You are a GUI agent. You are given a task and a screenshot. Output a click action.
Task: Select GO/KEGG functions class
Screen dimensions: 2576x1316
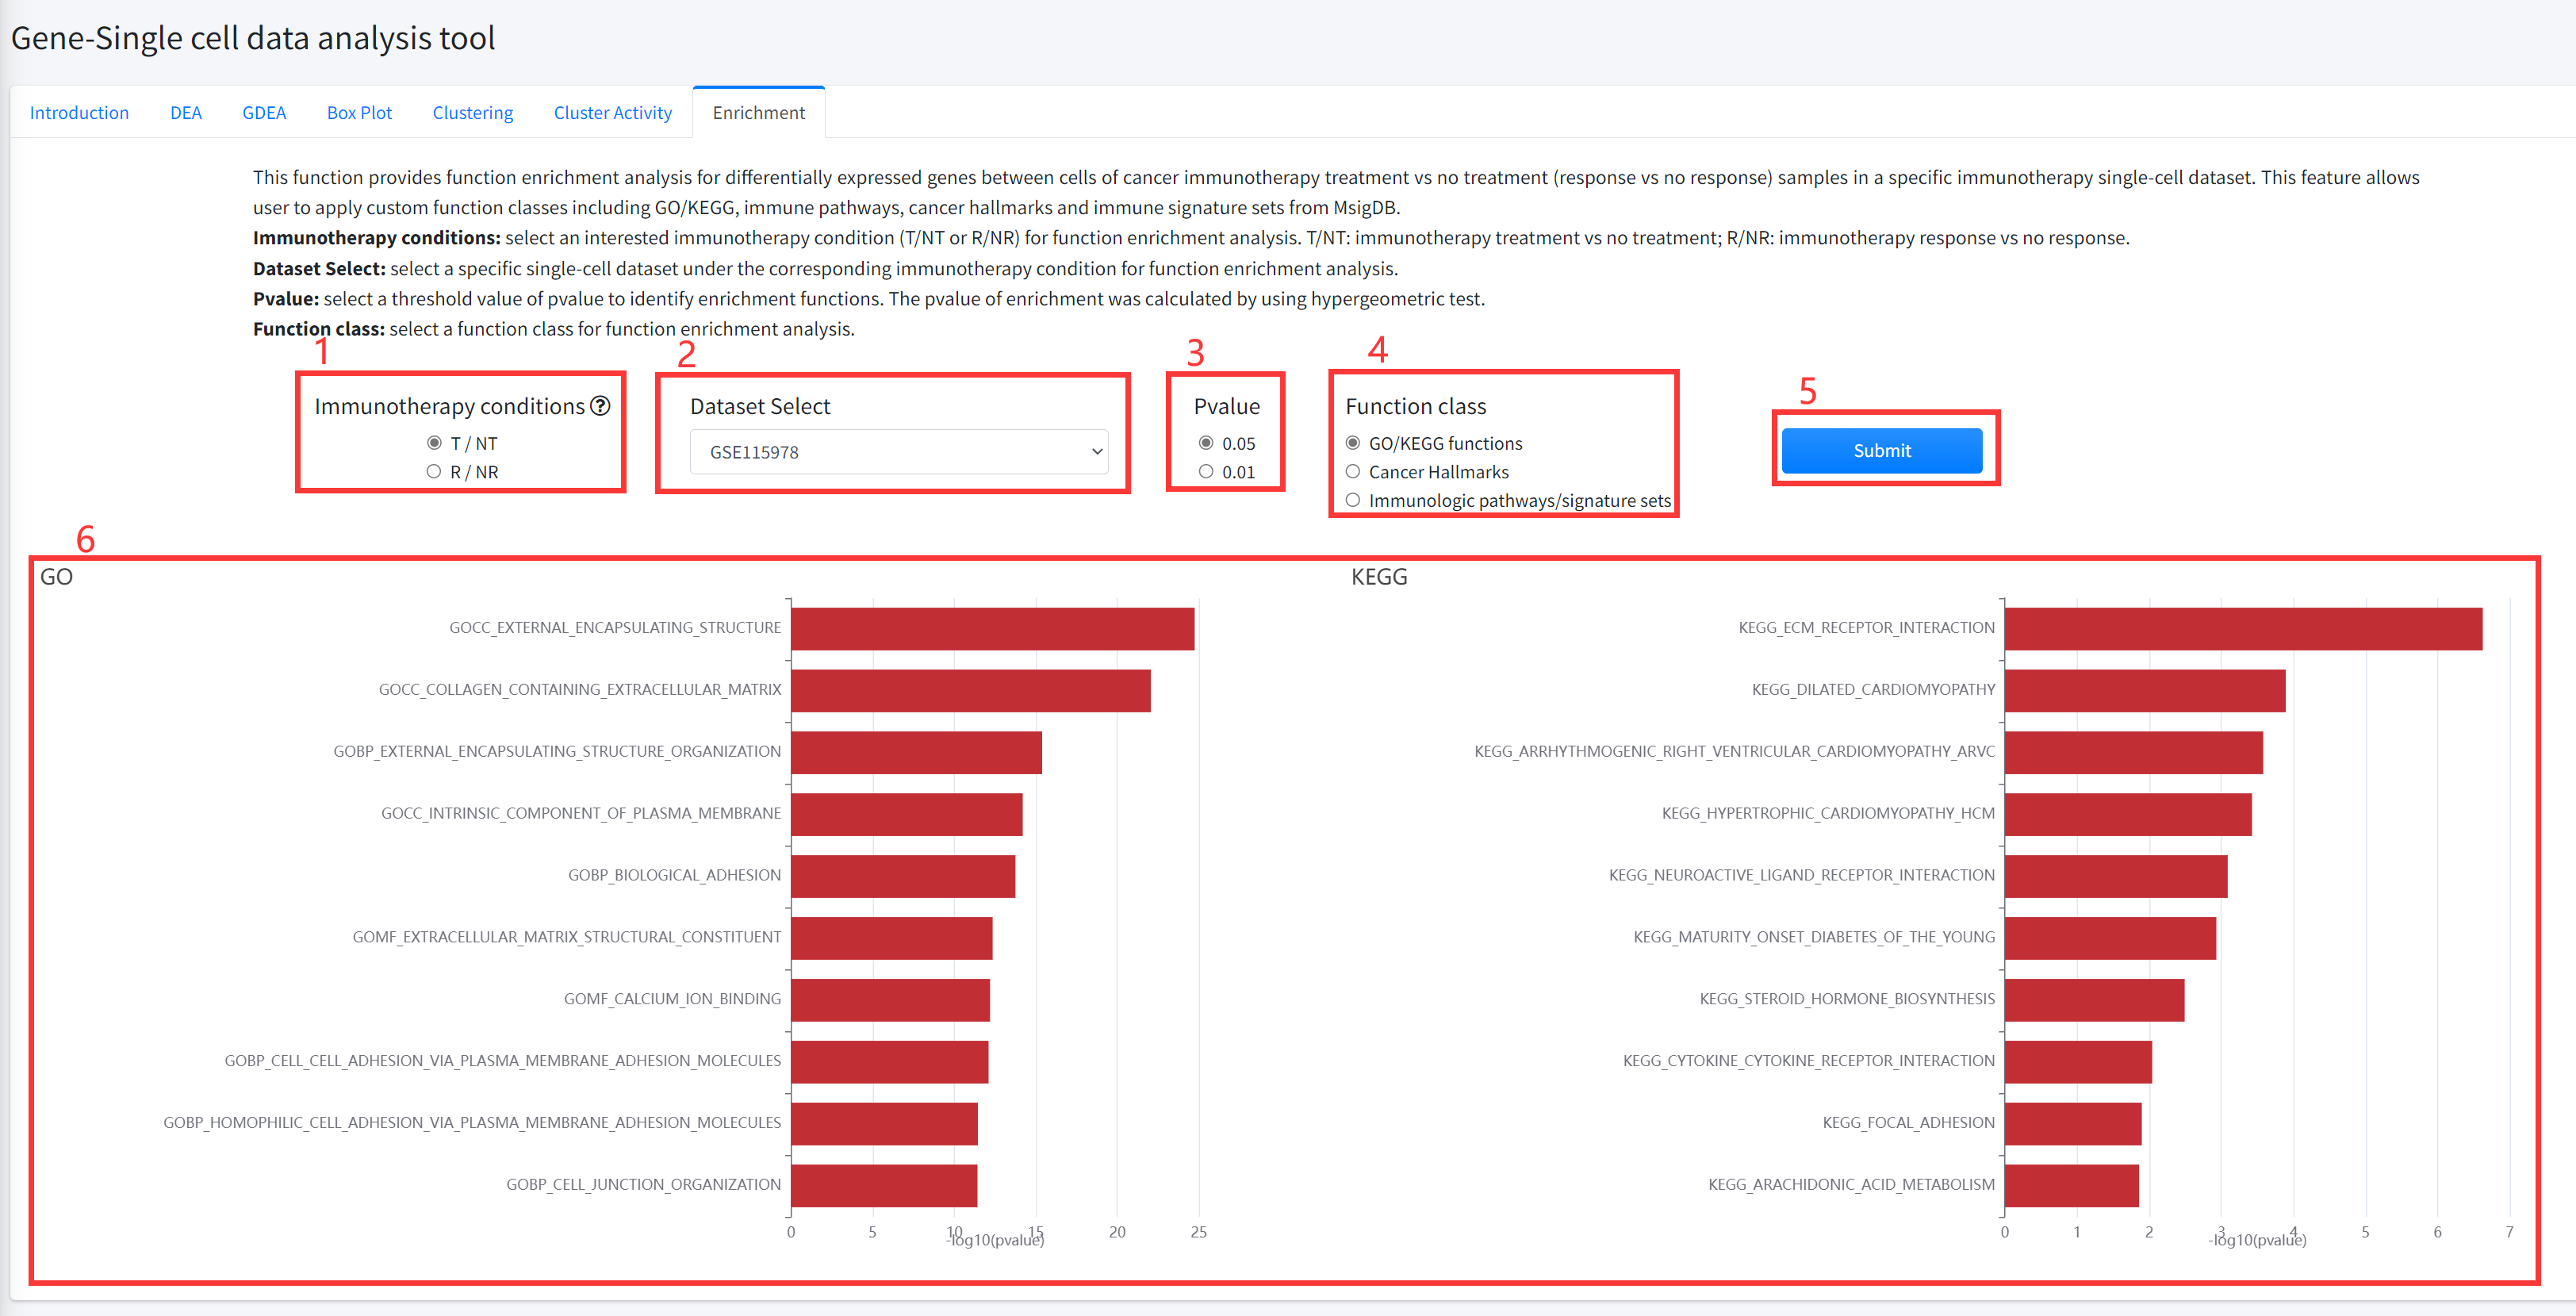1353,443
